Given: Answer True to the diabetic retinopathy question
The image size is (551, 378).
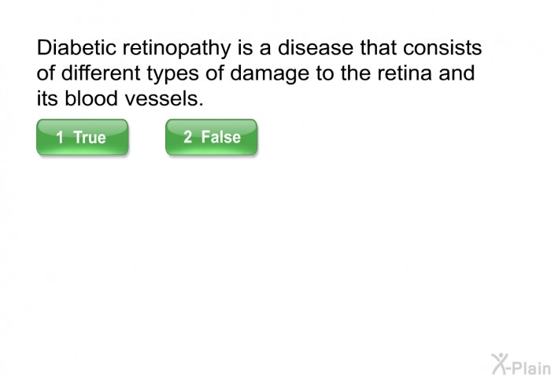Looking at the screenshot, I should coord(82,137).
